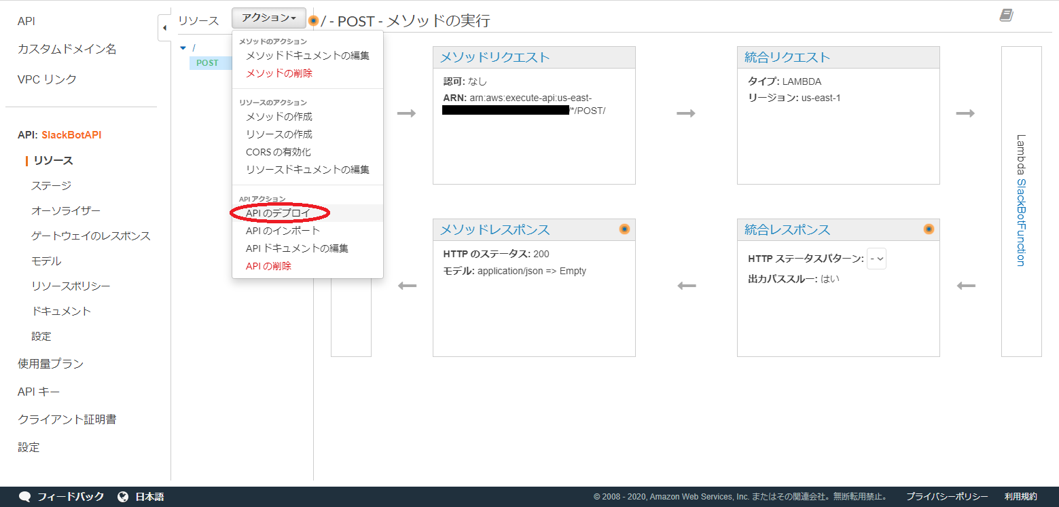The image size is (1059, 507).
Task: Click the SlackBotAPI name link
Action: 71,135
